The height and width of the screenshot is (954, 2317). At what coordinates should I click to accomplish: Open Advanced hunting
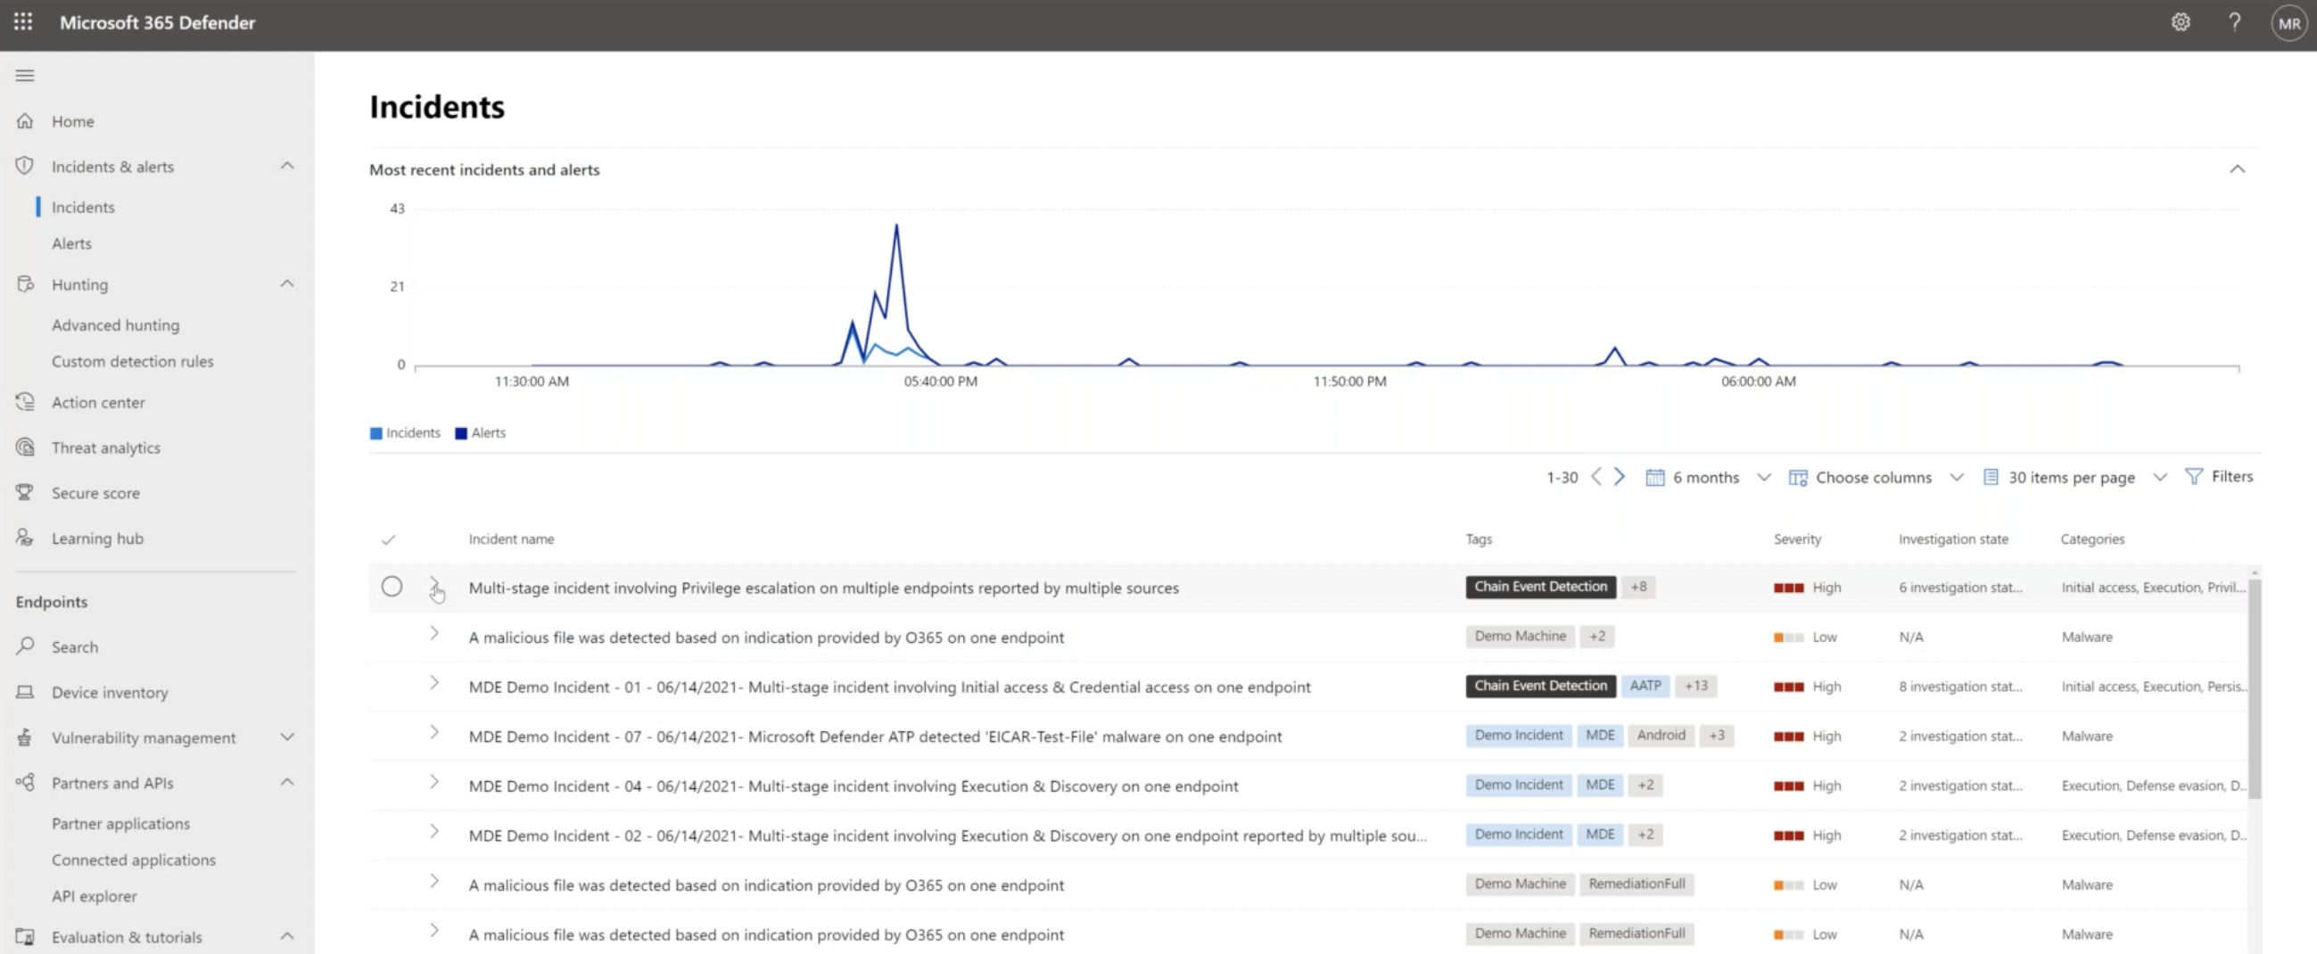[115, 325]
